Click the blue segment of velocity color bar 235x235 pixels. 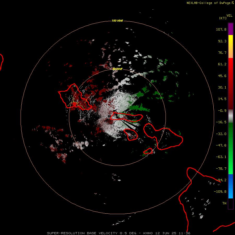click(x=231, y=186)
